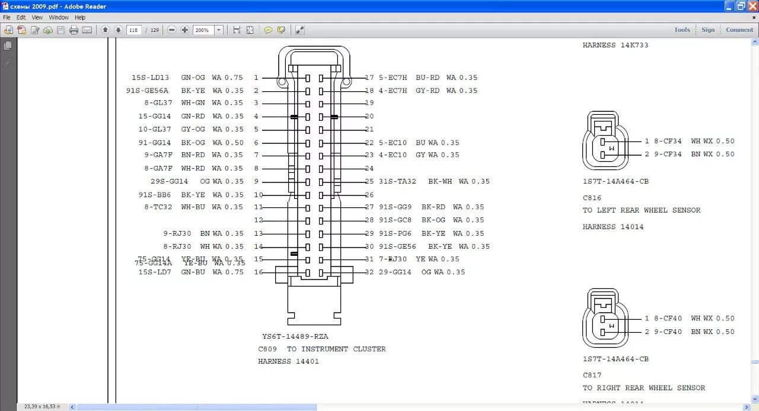Switch to read mode icon
This screenshot has height=411, width=759.
(x=299, y=30)
